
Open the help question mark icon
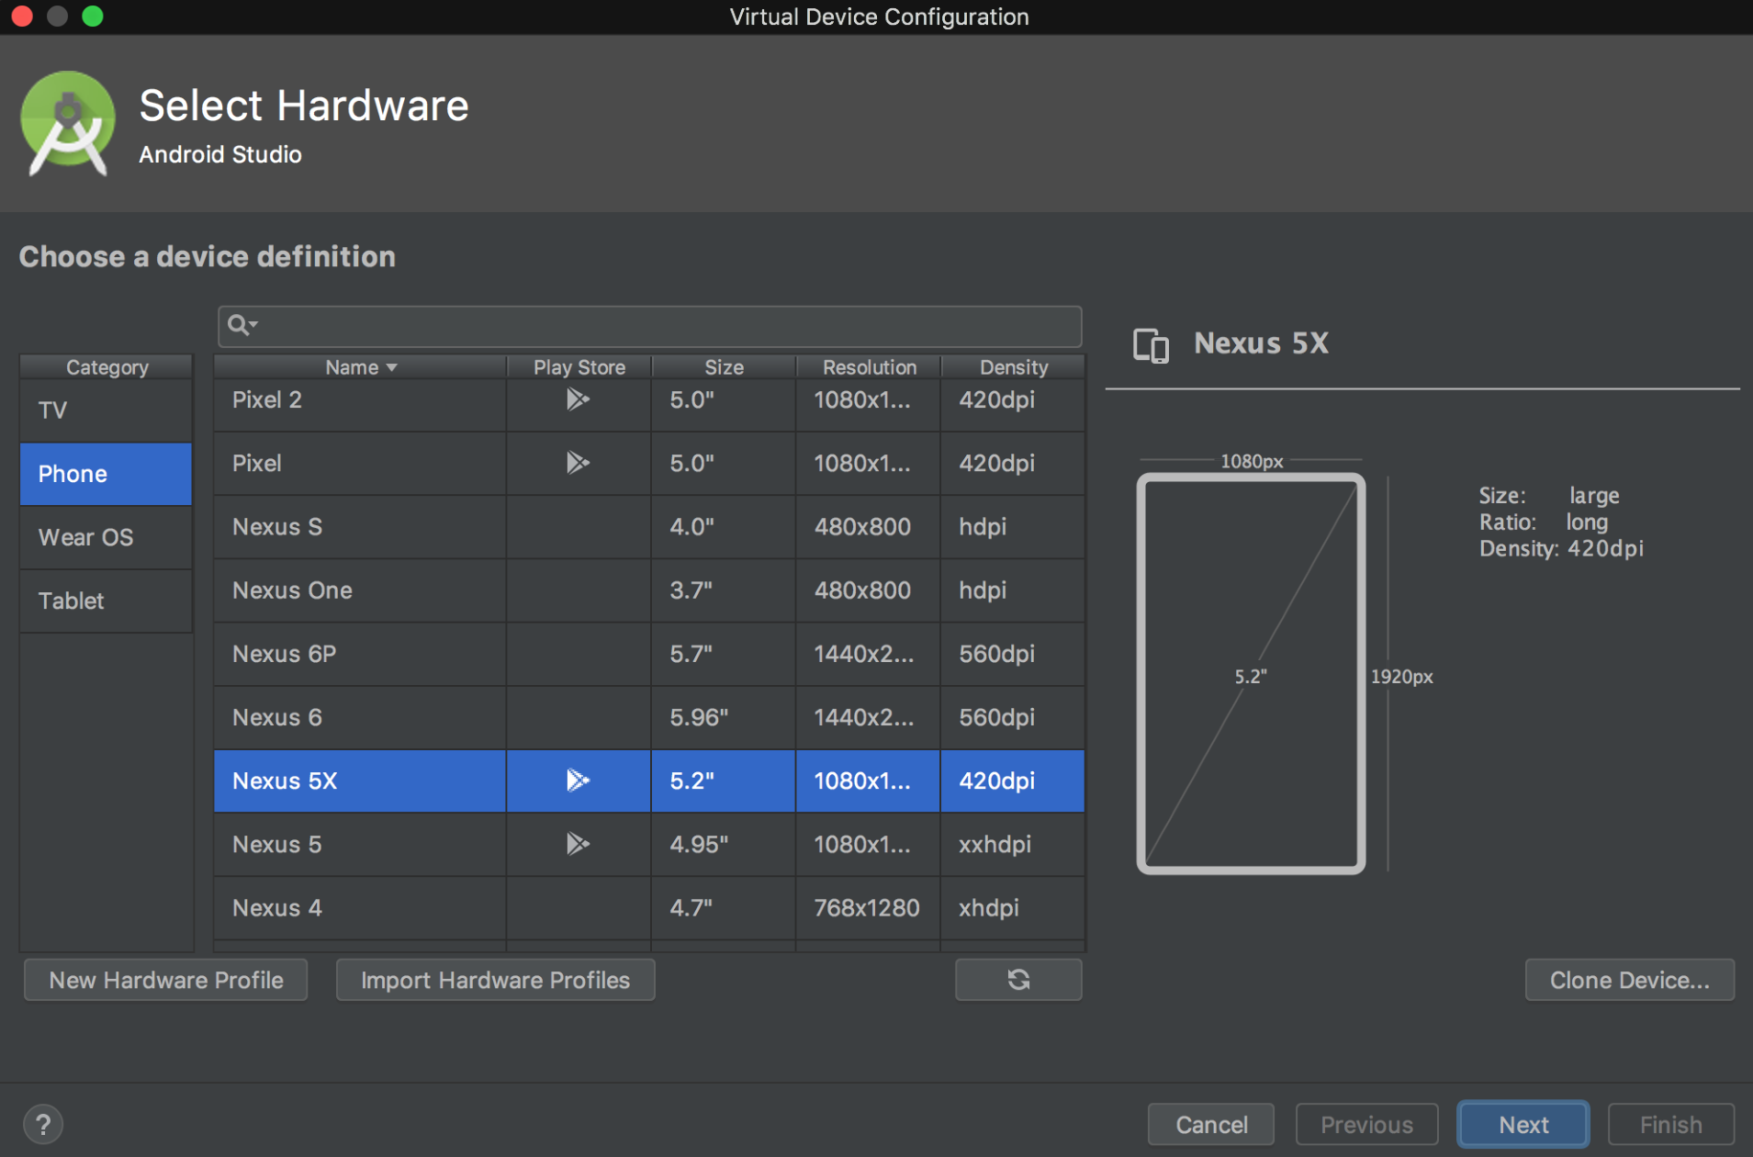click(x=43, y=1124)
